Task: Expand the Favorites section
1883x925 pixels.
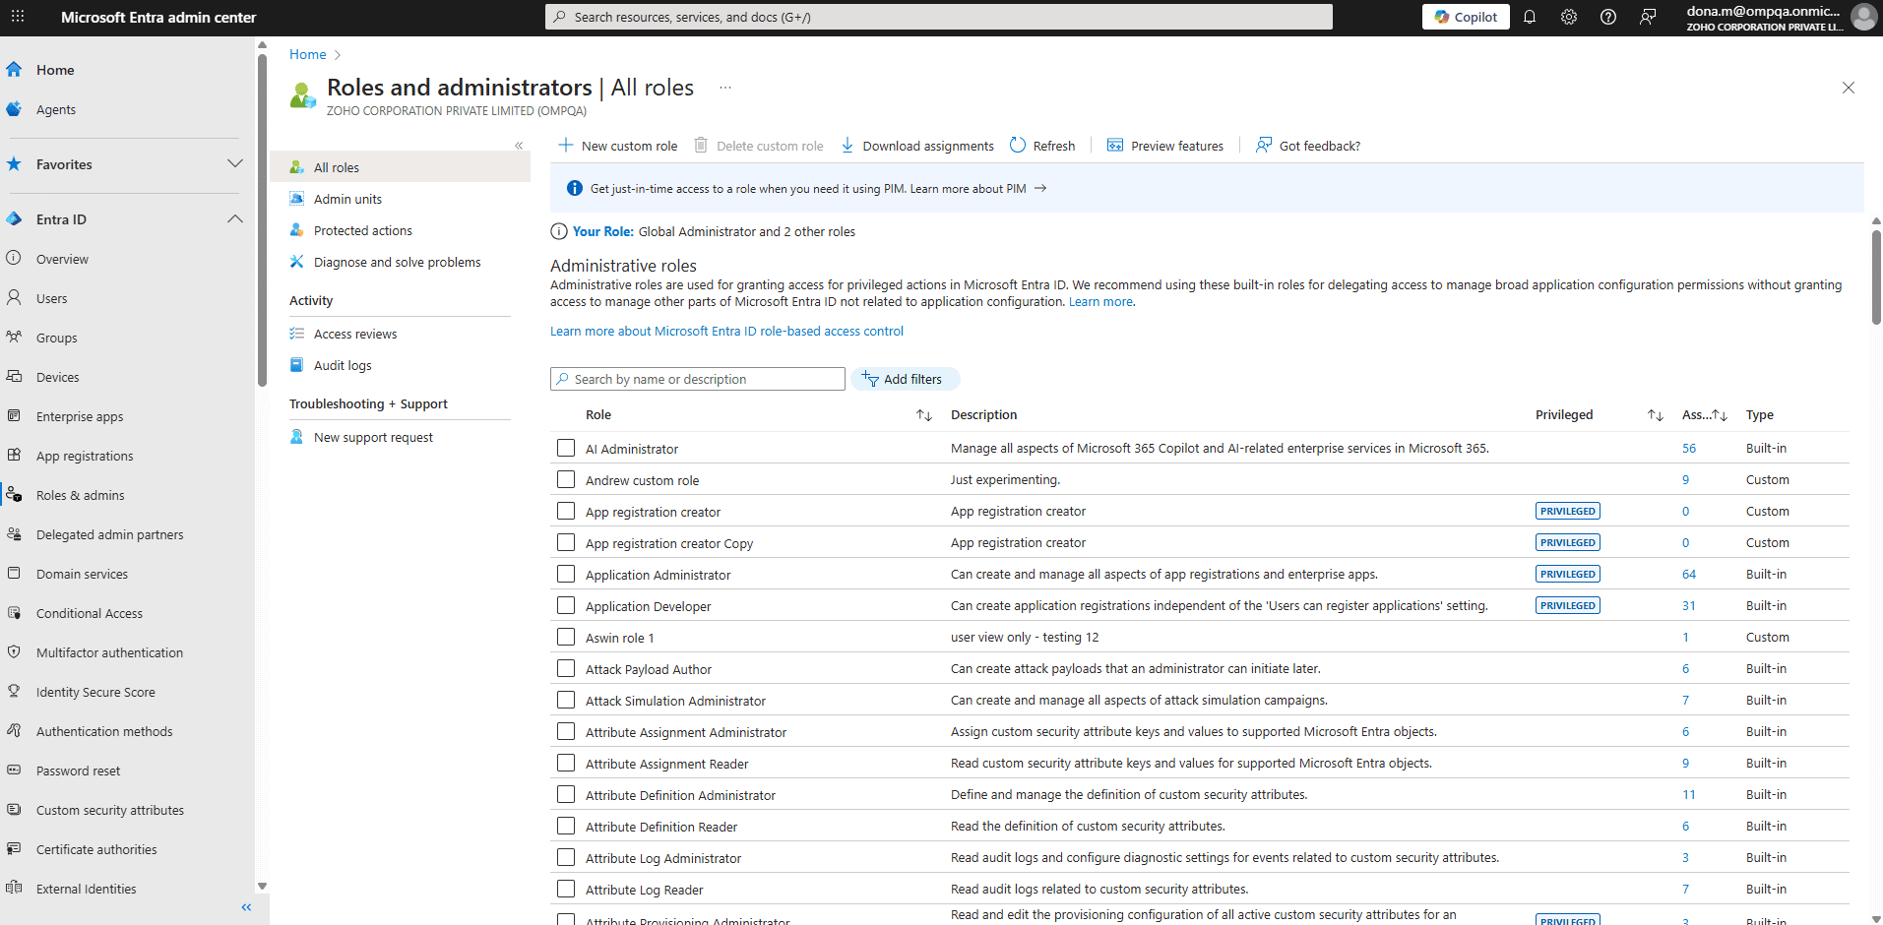Action: (235, 163)
